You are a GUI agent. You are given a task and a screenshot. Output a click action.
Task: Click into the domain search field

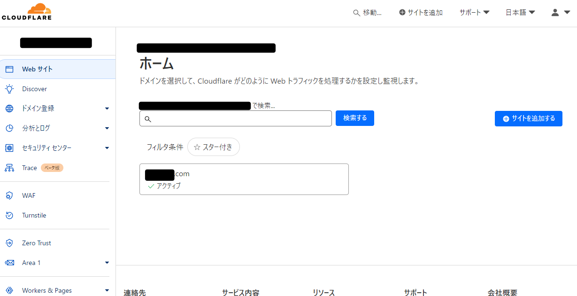(x=236, y=118)
